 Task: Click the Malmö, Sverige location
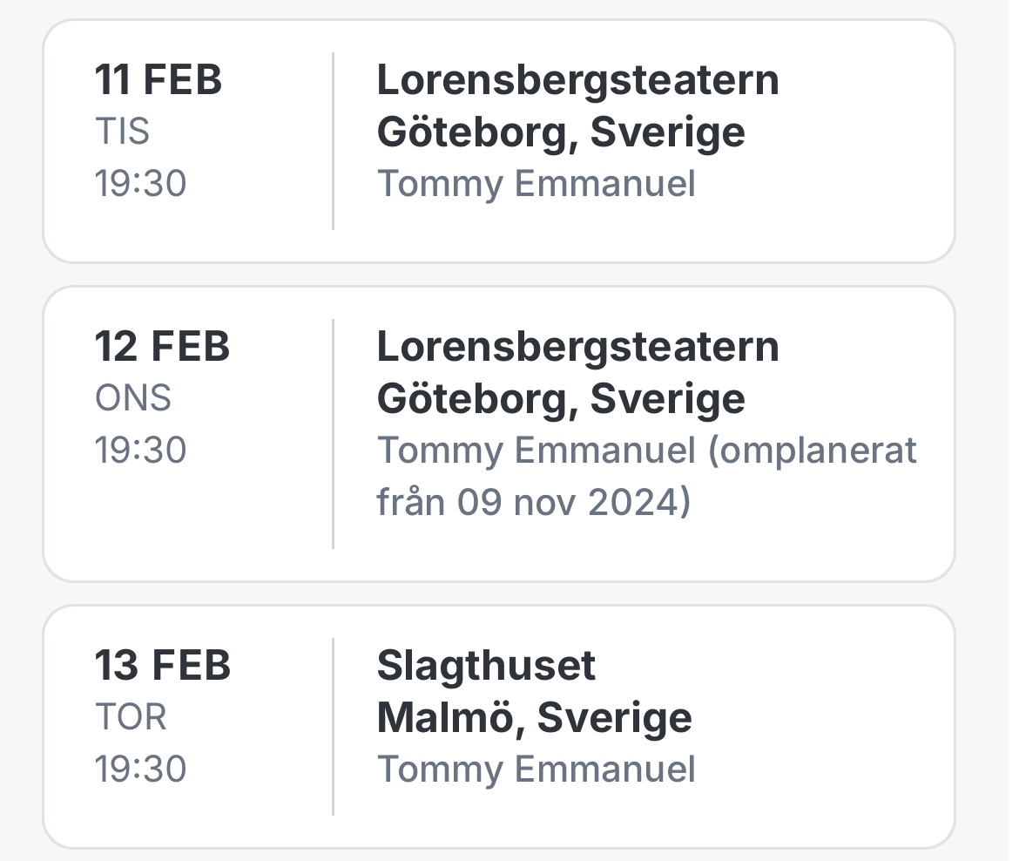[x=534, y=718]
